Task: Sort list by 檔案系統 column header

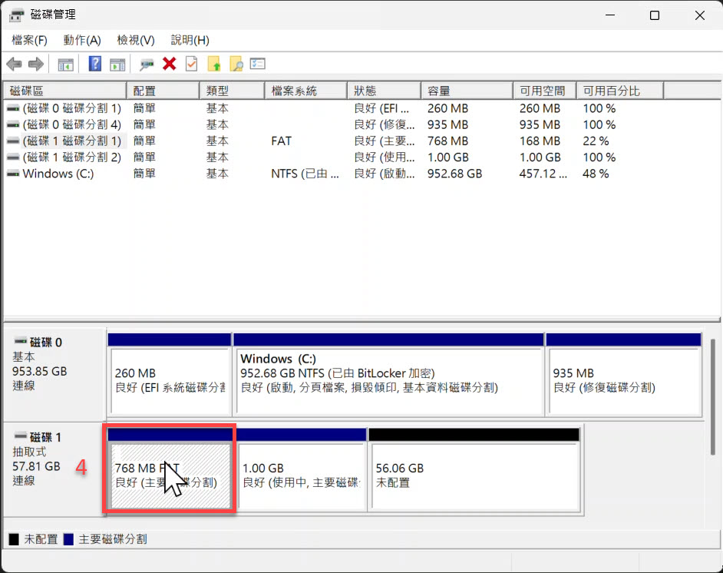Action: (305, 91)
